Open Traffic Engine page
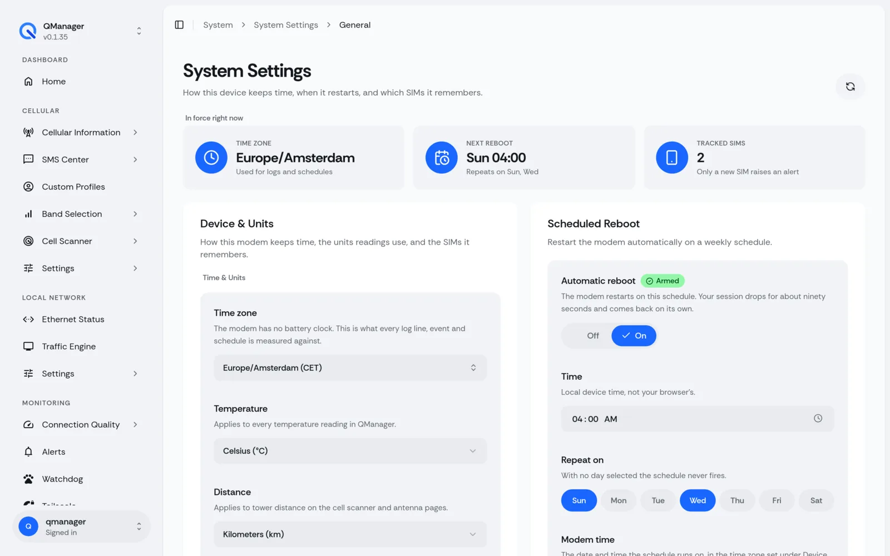890x556 pixels. 82,346
